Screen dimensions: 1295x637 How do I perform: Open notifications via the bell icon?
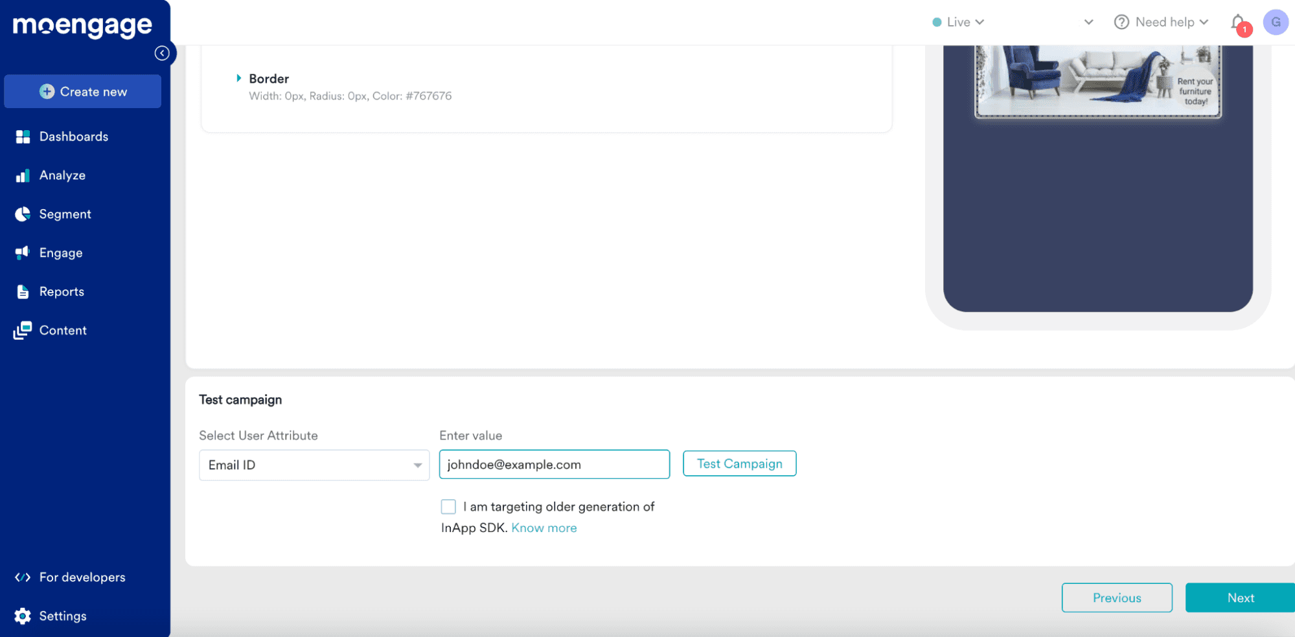click(x=1237, y=21)
